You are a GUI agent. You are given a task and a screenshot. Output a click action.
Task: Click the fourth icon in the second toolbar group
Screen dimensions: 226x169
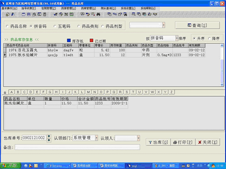pyautogui.click(x=40, y=14)
